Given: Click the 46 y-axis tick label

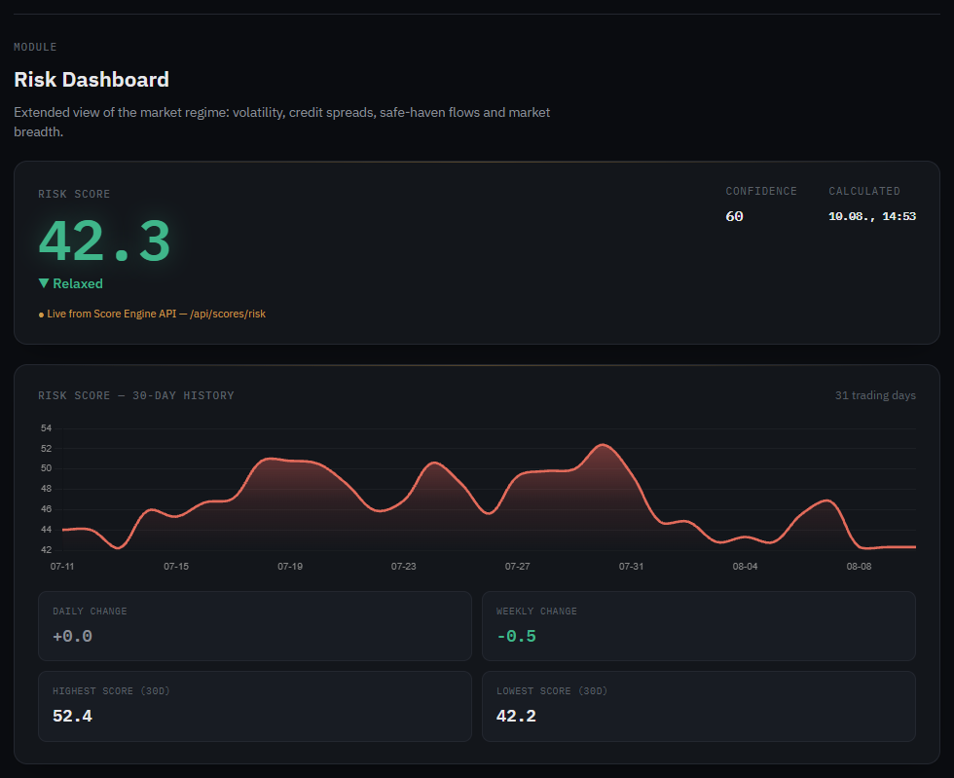Looking at the screenshot, I should click(47, 509).
